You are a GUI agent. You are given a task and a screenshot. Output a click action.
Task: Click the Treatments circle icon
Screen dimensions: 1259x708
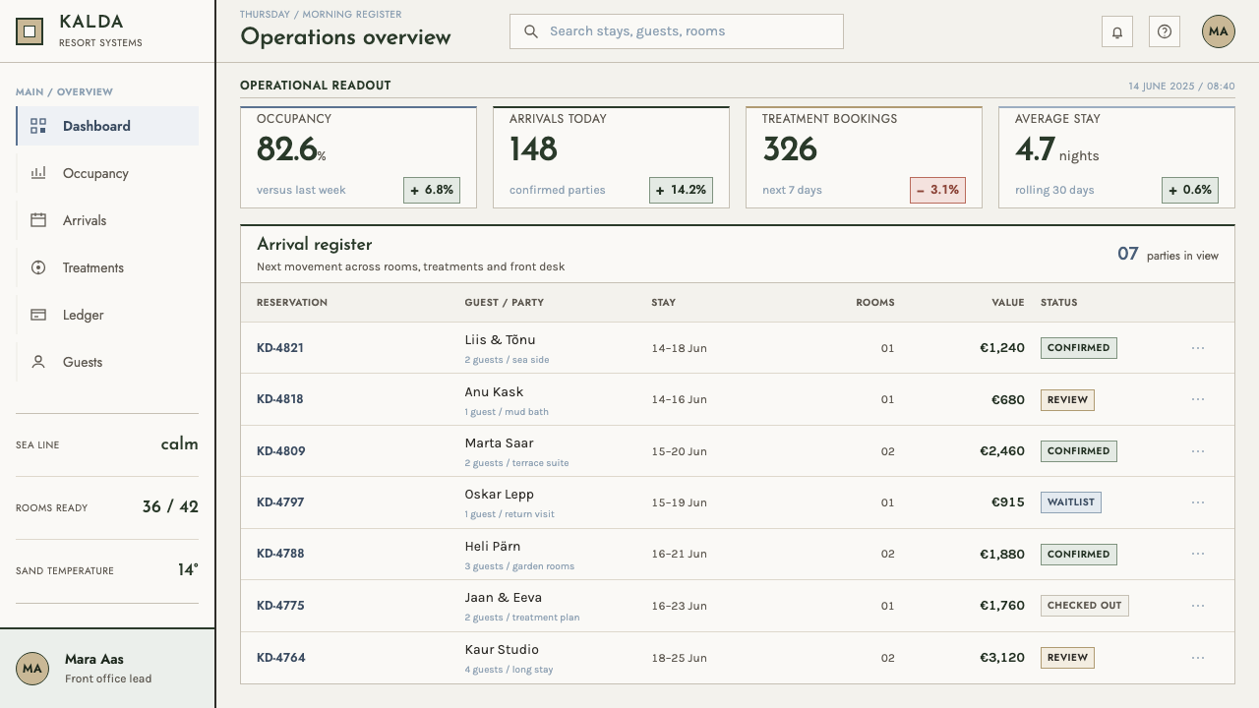[x=38, y=267]
